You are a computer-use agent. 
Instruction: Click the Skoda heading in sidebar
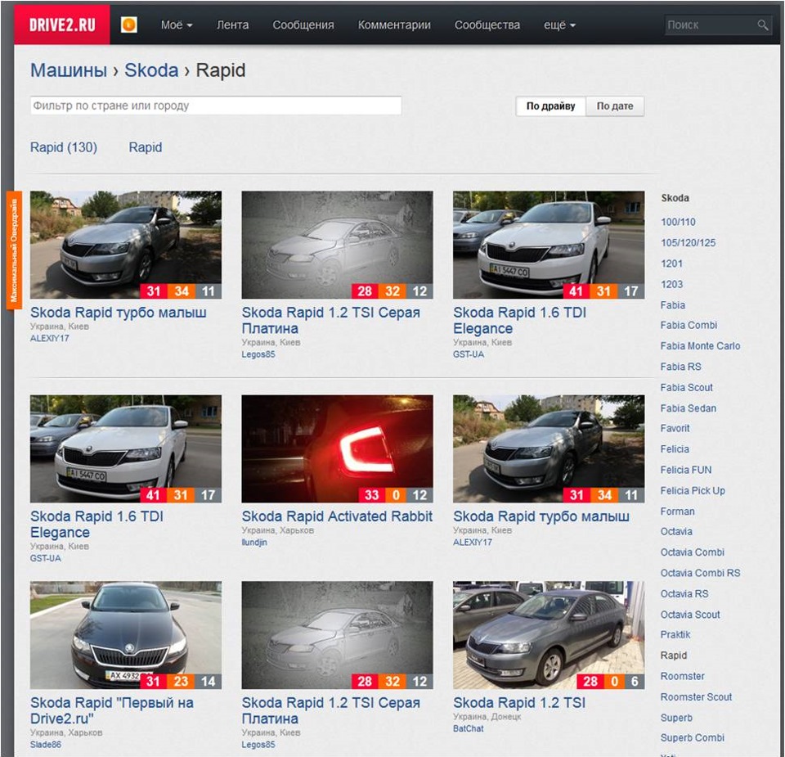point(675,198)
